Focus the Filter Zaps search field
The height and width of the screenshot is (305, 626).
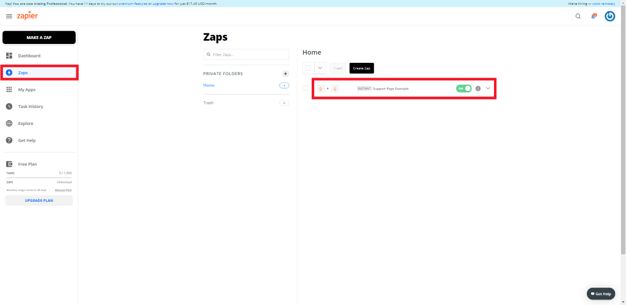coord(246,54)
